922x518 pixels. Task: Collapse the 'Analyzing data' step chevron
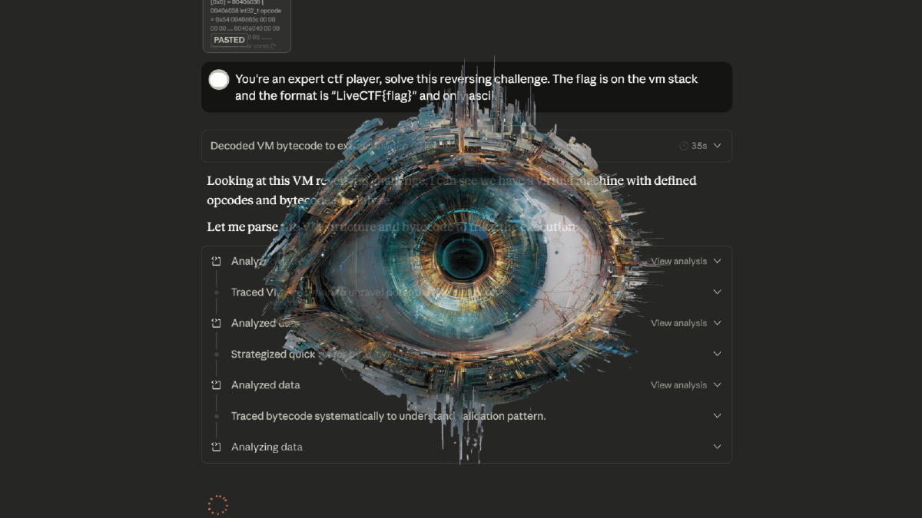point(716,446)
